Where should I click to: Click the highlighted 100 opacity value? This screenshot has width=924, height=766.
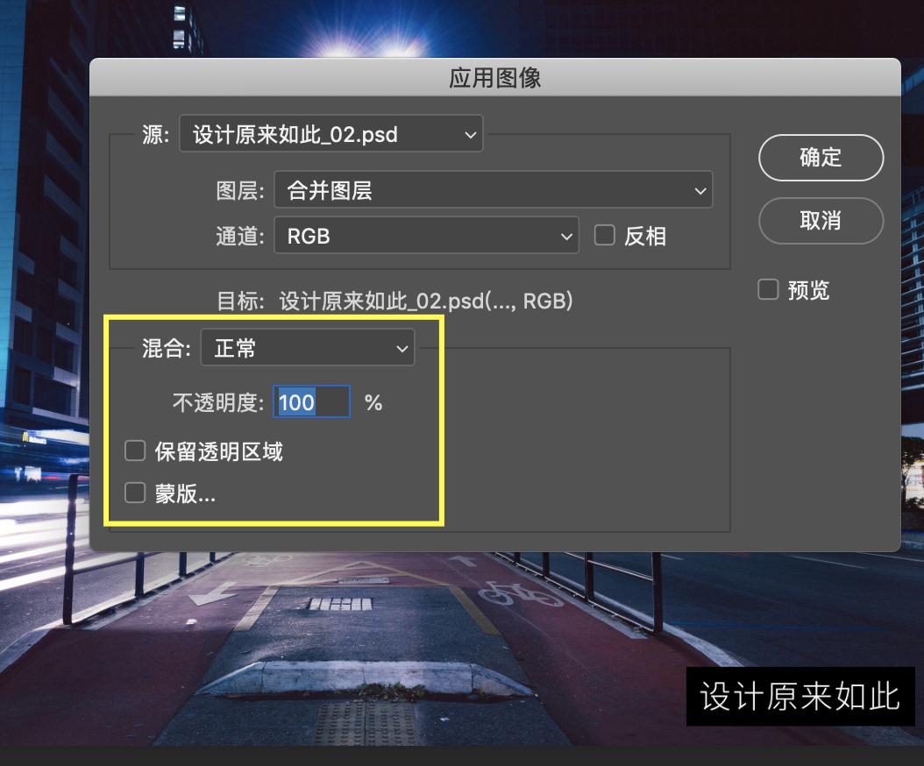point(298,402)
